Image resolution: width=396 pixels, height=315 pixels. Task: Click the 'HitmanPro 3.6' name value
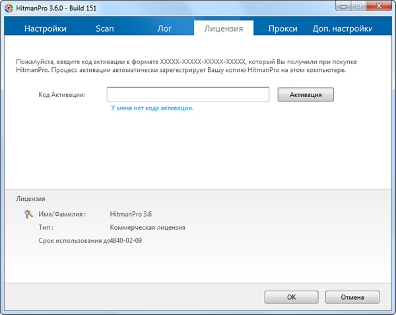click(133, 214)
